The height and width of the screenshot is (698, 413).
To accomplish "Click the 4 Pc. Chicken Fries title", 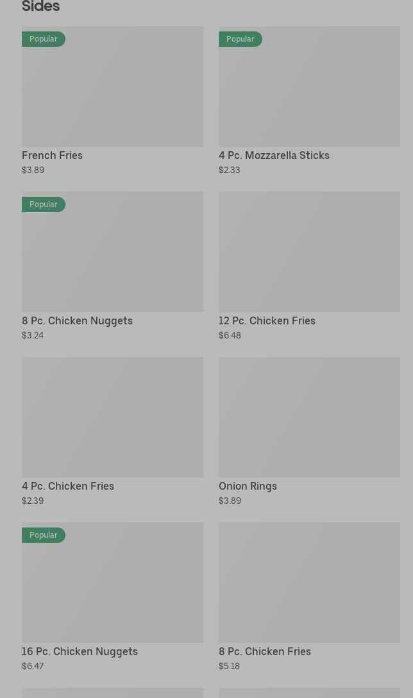I will 68,486.
